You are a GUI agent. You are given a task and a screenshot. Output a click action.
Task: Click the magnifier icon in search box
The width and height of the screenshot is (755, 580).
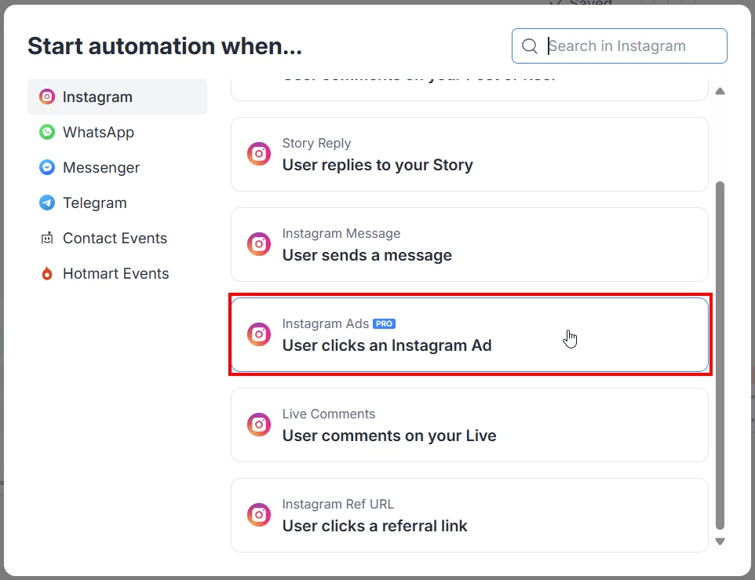530,46
